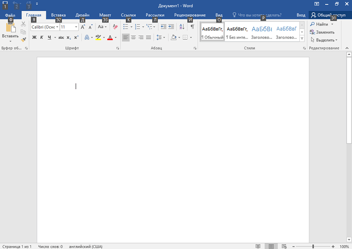
Task: Switch to the Макет tab
Action: tap(105, 15)
